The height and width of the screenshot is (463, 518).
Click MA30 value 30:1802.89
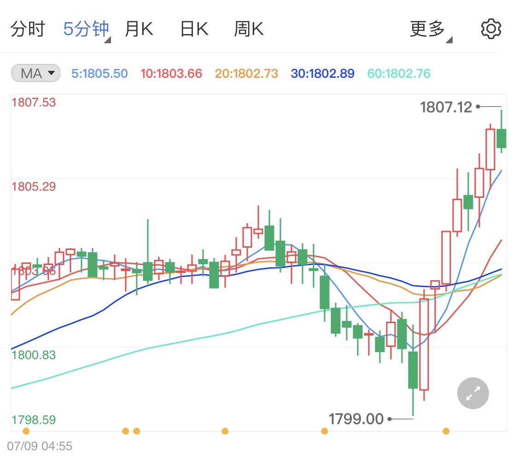pyautogui.click(x=322, y=73)
